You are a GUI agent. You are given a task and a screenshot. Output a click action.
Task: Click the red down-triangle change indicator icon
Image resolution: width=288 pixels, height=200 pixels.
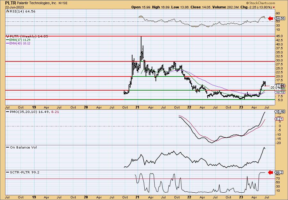pyautogui.click(x=274, y=7)
